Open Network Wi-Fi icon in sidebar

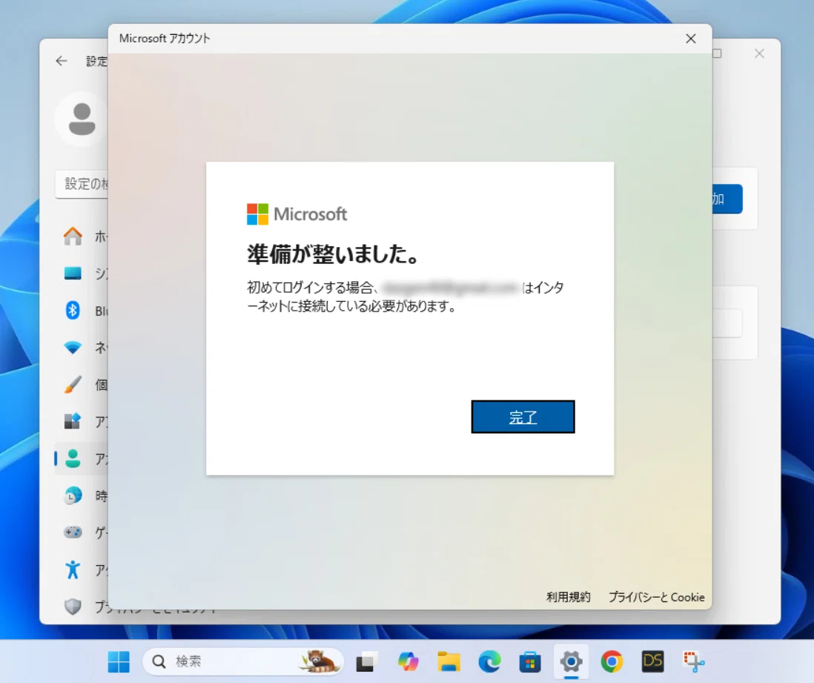pos(73,348)
